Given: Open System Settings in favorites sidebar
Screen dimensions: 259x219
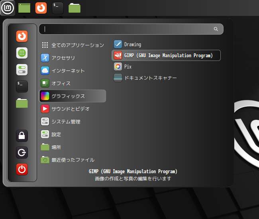Looking at the screenshot, I should [x=22, y=70].
